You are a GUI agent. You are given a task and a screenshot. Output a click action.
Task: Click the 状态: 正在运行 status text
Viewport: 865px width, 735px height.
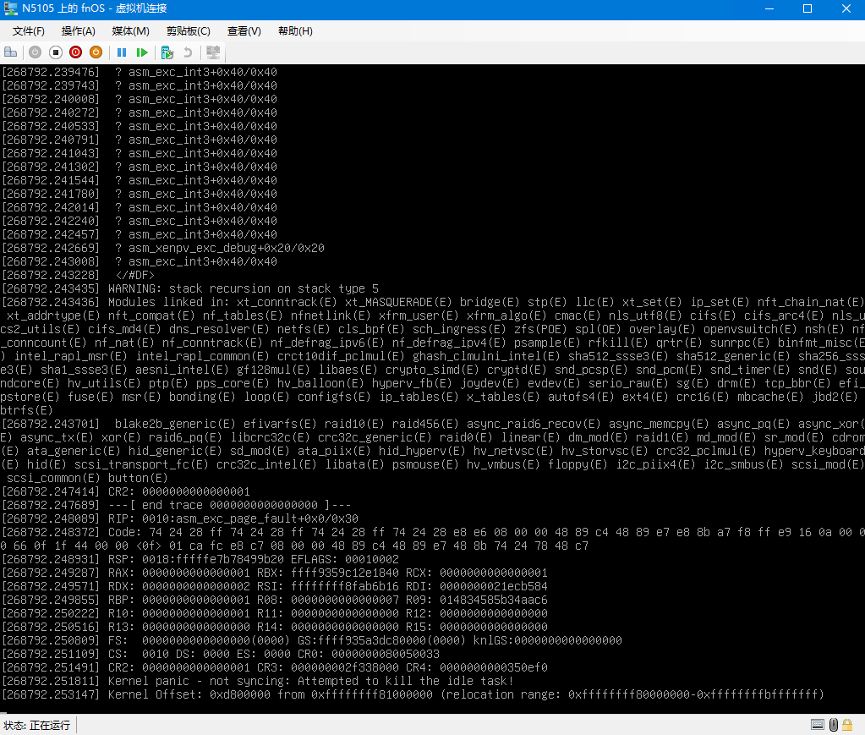pyautogui.click(x=37, y=725)
